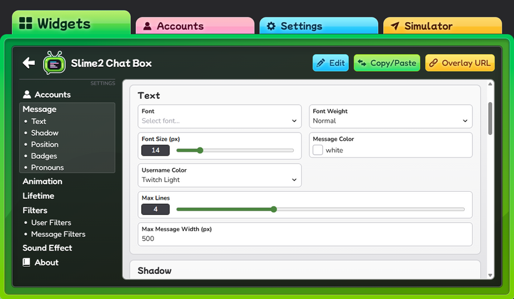The width and height of the screenshot is (514, 299).
Task: Click the 'Shadow' section heading
Action: (x=155, y=271)
